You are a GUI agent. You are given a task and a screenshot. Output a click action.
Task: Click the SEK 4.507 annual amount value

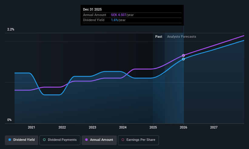[119, 15]
